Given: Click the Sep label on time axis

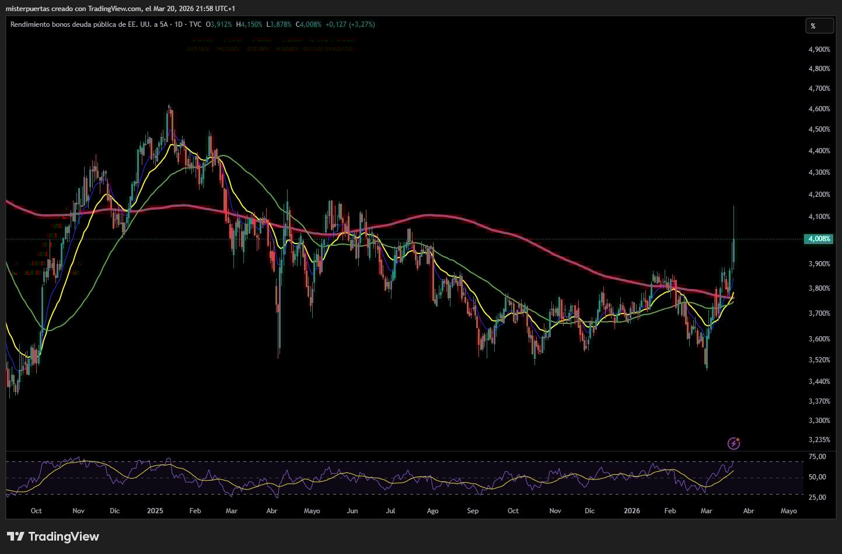Looking at the screenshot, I should click(473, 511).
